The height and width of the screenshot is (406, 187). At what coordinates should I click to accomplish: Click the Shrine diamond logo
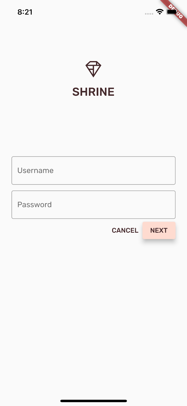point(93,69)
